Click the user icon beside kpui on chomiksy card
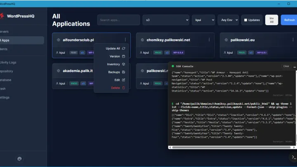 141,53
